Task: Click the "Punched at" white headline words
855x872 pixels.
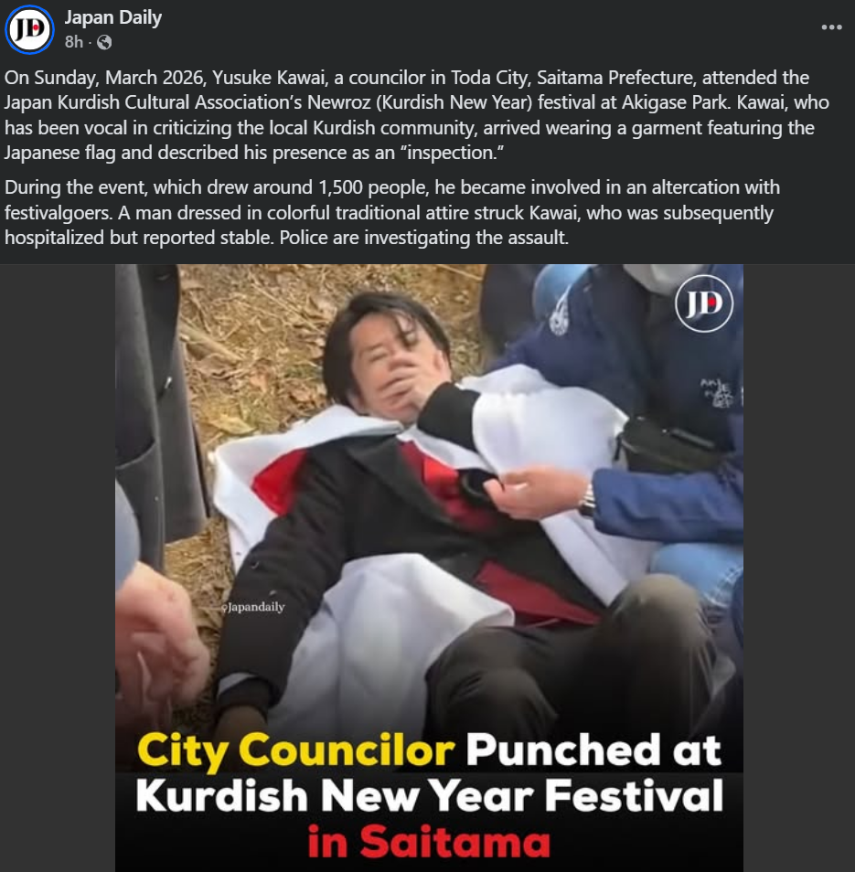Action: 593,750
